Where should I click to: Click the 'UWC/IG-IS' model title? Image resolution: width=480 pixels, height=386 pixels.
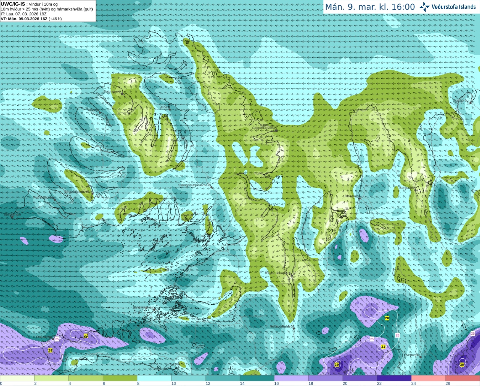tap(13, 4)
